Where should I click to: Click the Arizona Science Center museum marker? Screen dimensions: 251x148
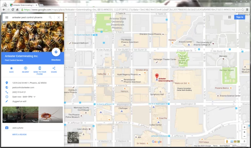pos(218,96)
